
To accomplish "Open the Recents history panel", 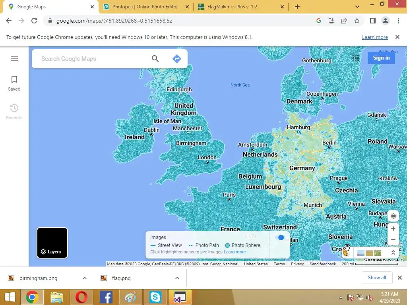I will tap(14, 112).
